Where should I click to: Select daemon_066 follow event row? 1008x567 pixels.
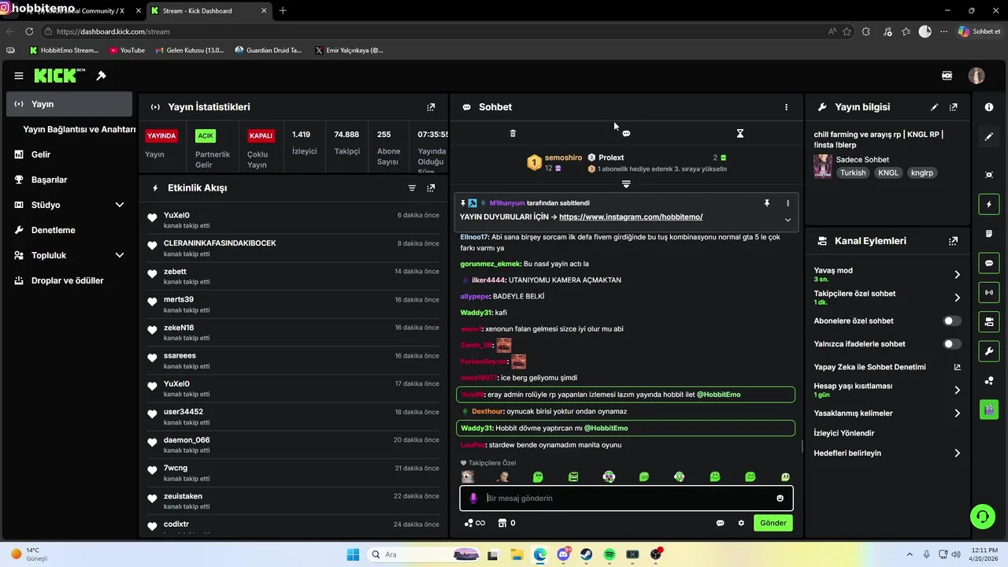[293, 445]
